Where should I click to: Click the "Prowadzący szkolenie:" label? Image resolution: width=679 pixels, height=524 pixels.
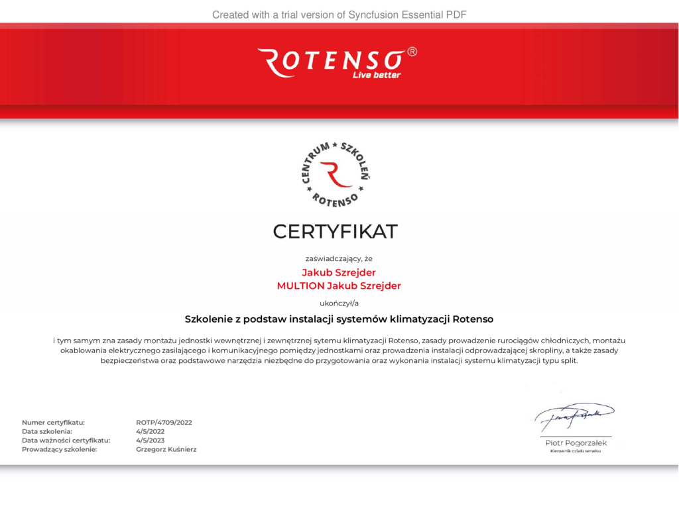tap(59, 449)
